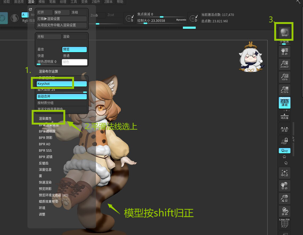
Task: Expand the BPR SSS section
Action: tap(45, 150)
